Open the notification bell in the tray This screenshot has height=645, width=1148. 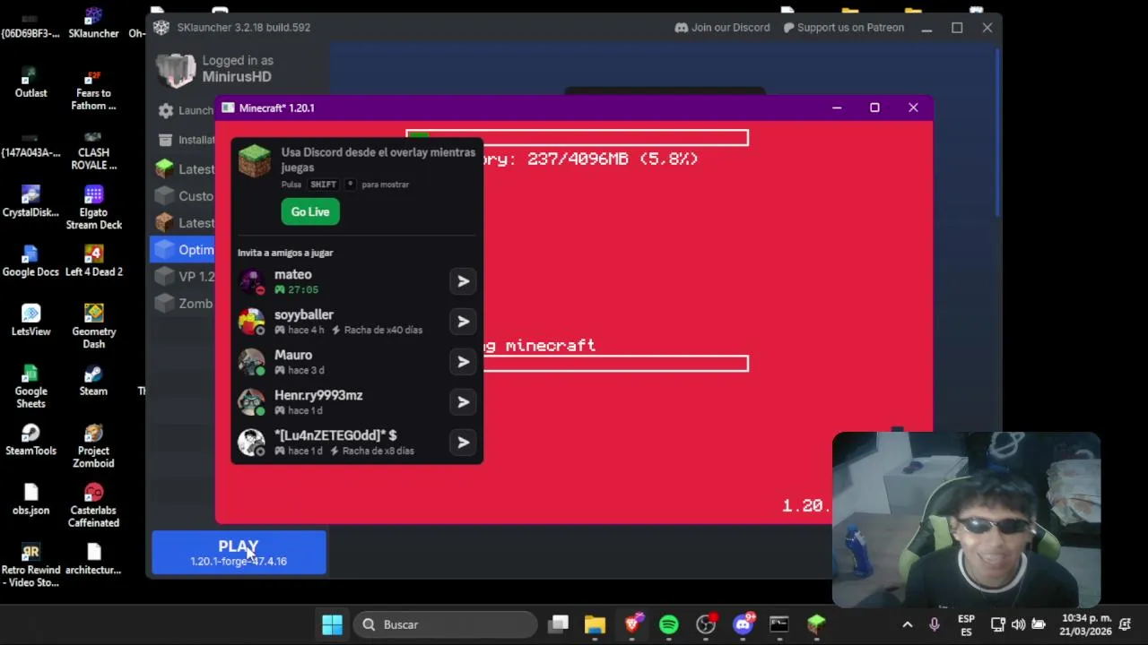click(x=1125, y=624)
